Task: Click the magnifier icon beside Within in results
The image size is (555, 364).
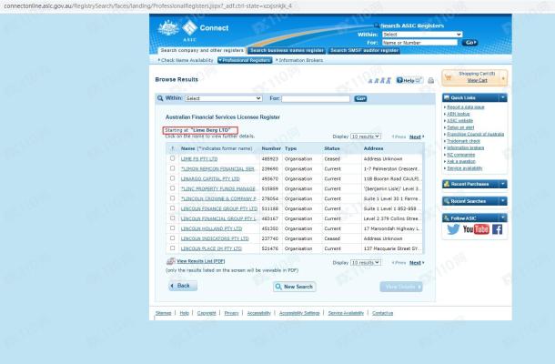Action: tap(160, 98)
